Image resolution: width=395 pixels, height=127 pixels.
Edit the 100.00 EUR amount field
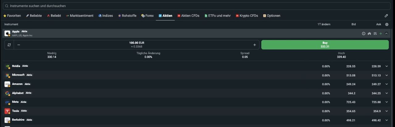(137, 45)
